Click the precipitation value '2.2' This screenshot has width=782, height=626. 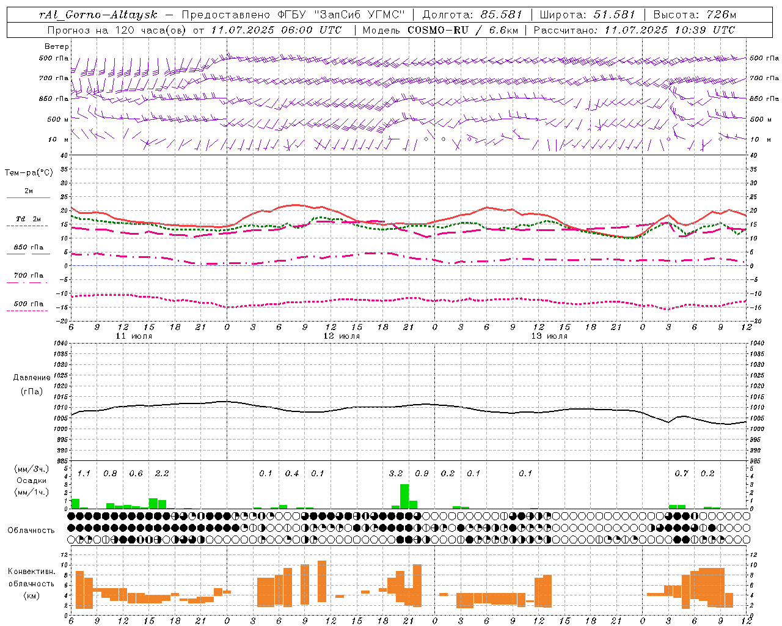(x=162, y=474)
